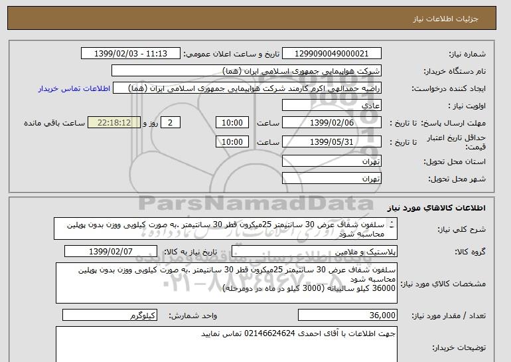Click the label مشخصات کالای مورد نیاز

(x=443, y=284)
